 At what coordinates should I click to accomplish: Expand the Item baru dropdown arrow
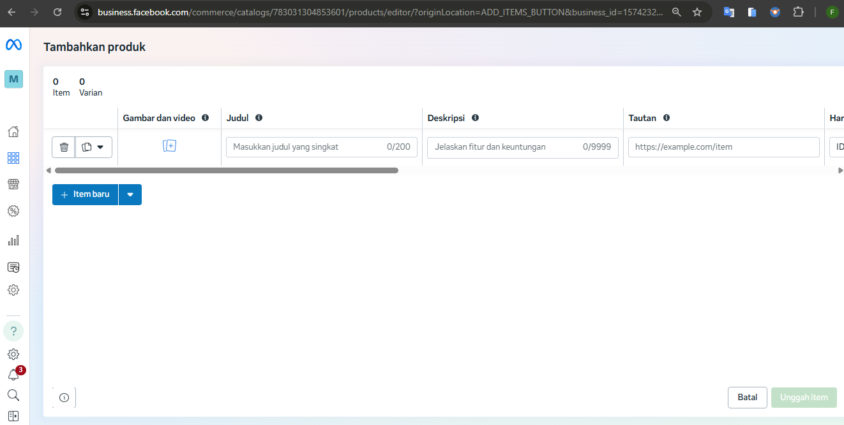pos(130,195)
